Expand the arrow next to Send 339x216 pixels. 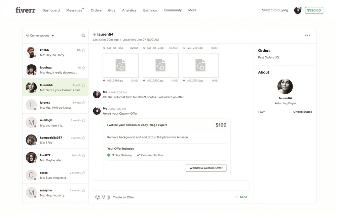click(x=236, y=197)
